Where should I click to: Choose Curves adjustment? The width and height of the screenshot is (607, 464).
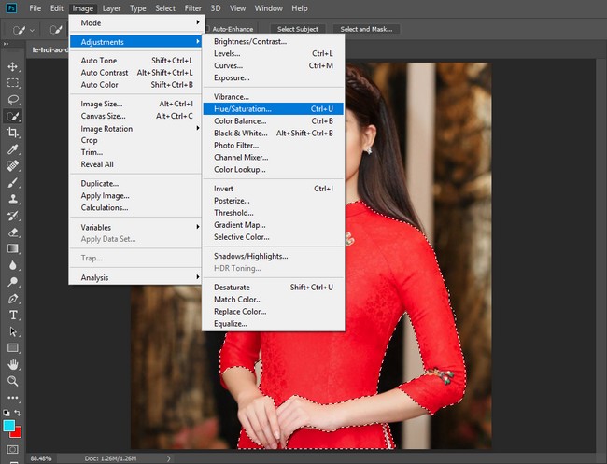point(274,65)
